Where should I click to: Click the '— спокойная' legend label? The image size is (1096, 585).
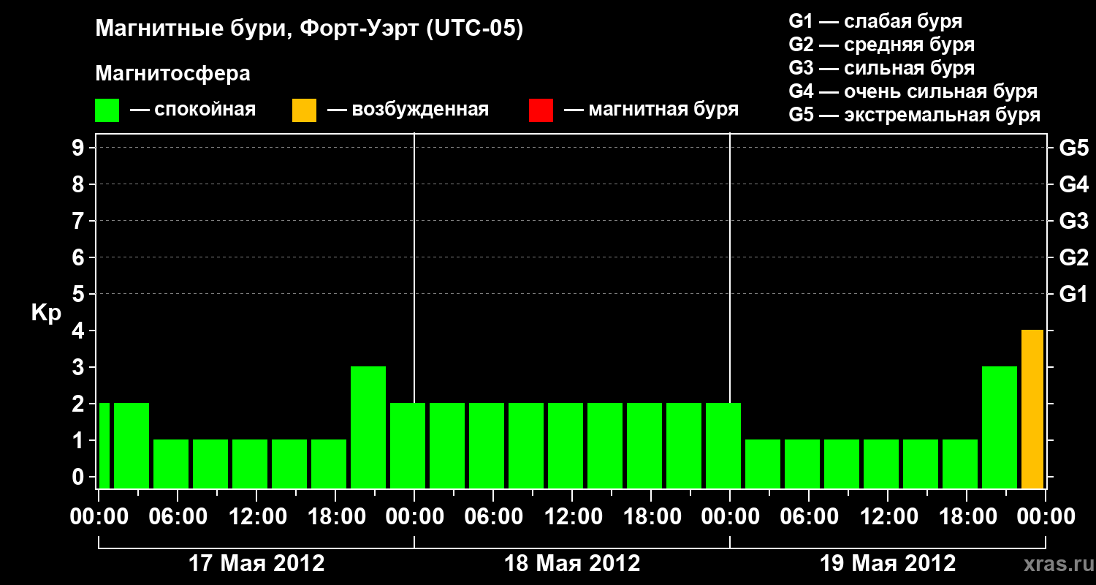pos(193,110)
